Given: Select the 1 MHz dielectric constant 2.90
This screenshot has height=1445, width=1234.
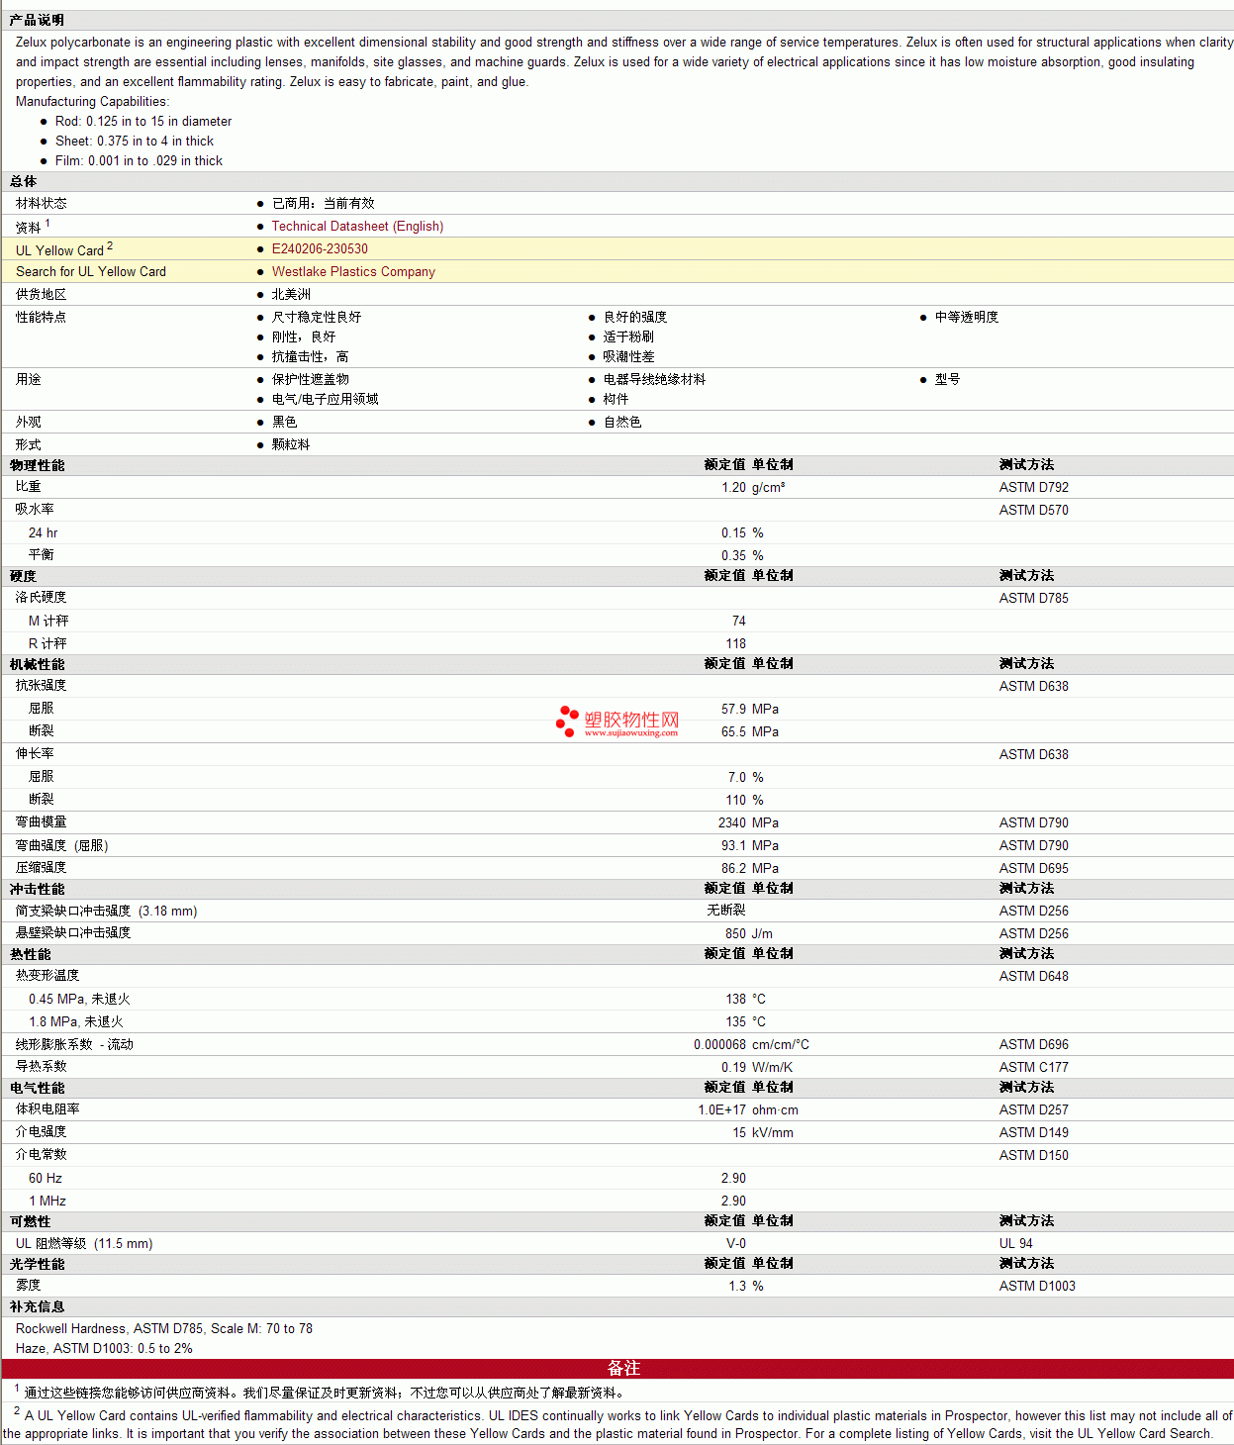Looking at the screenshot, I should pos(733,1201).
